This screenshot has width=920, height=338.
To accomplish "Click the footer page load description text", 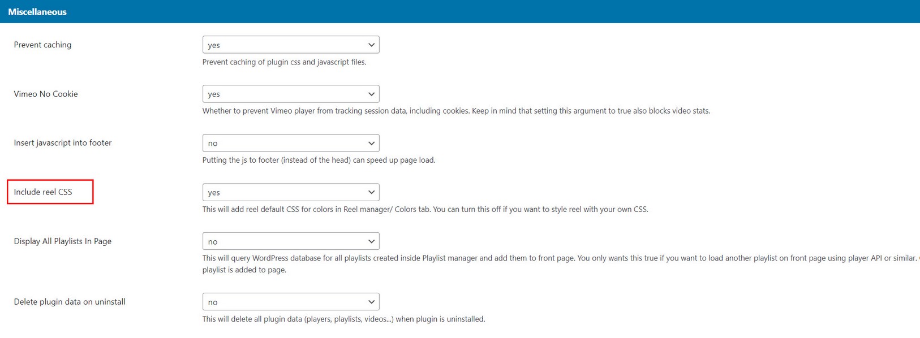I will click(x=319, y=160).
